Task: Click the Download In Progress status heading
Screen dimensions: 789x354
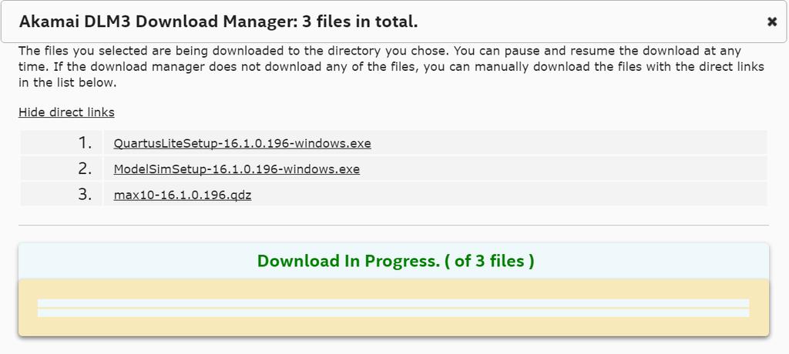Action: coord(395,261)
